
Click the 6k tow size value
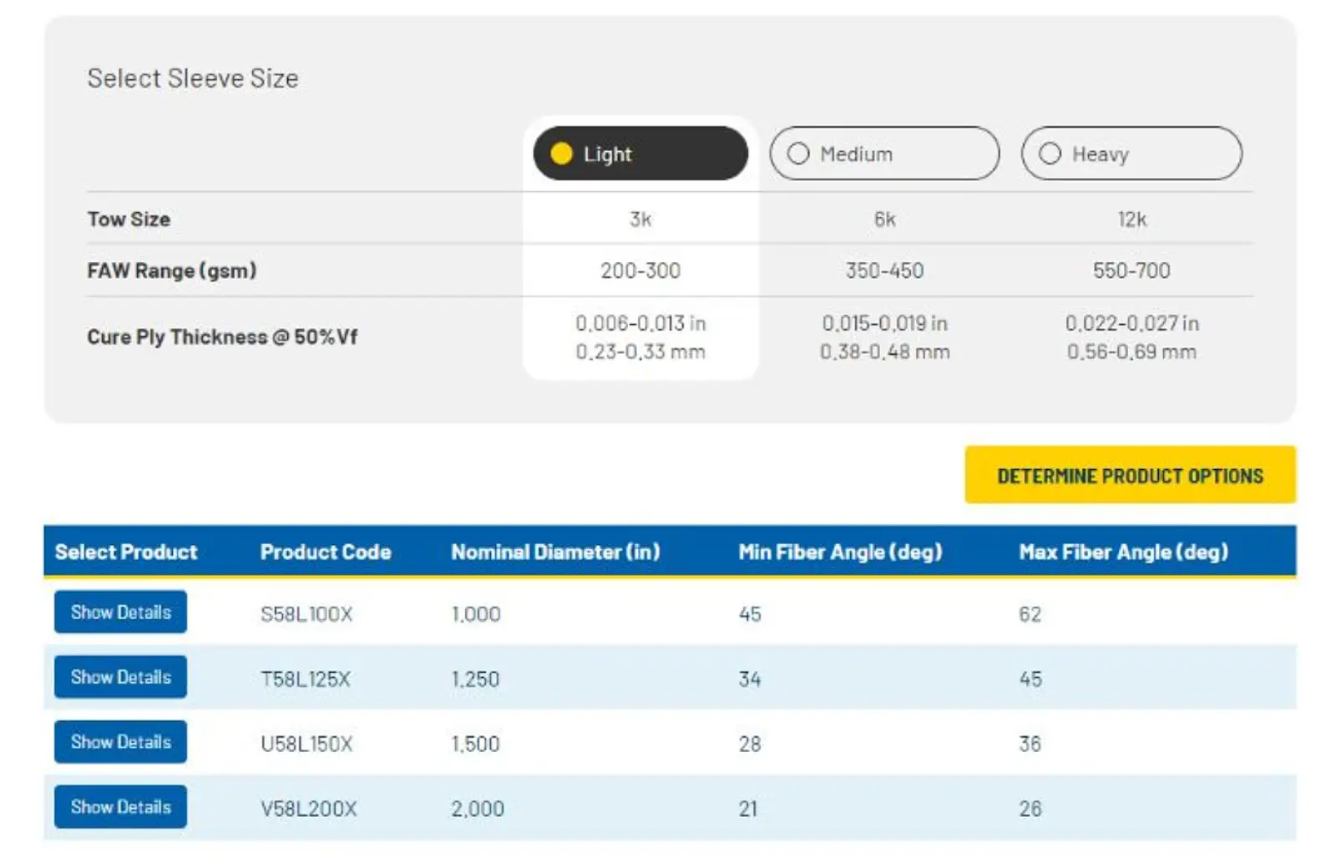coord(884,219)
